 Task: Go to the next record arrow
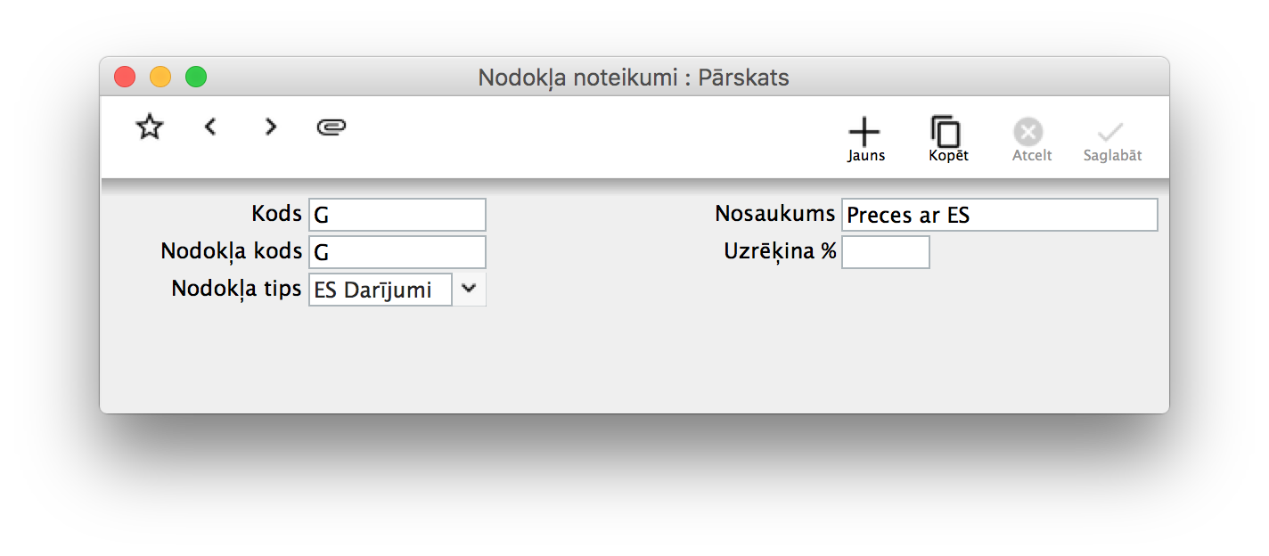(271, 127)
